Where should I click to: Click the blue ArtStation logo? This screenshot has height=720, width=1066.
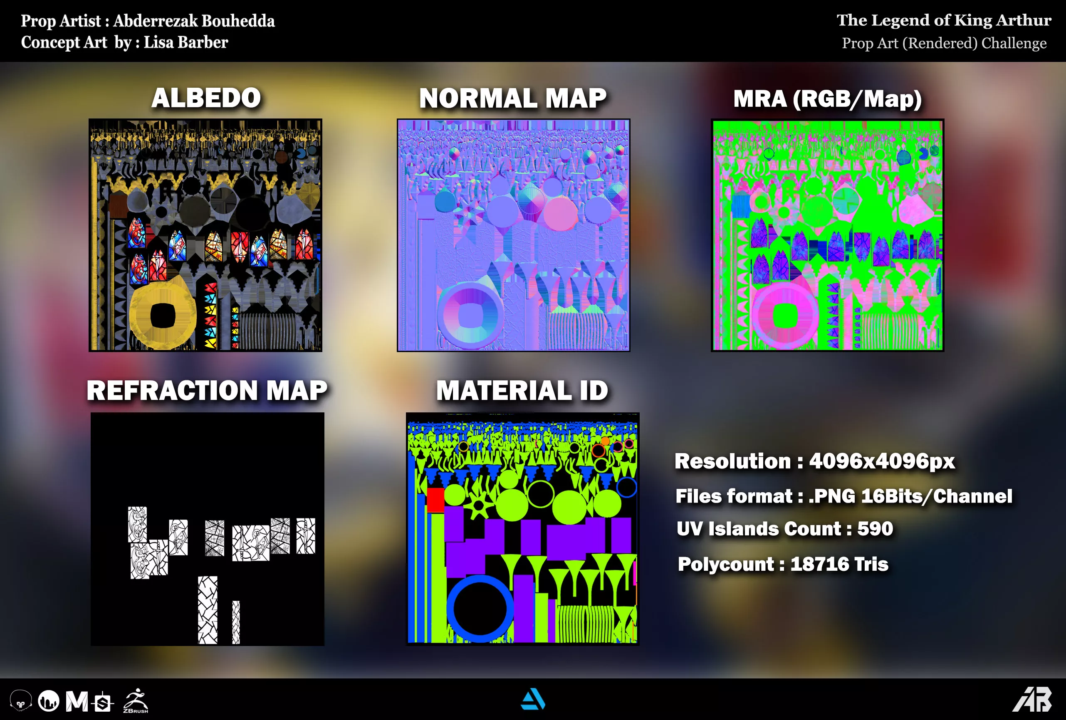coord(532,699)
